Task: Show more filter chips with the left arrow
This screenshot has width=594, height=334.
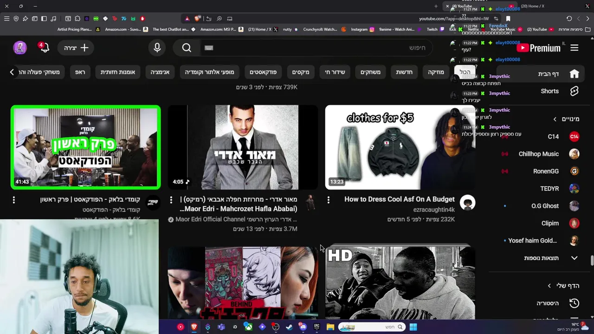Action: [x=12, y=72]
